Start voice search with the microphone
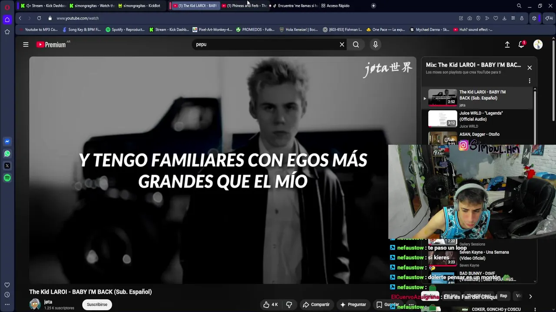 coord(375,44)
